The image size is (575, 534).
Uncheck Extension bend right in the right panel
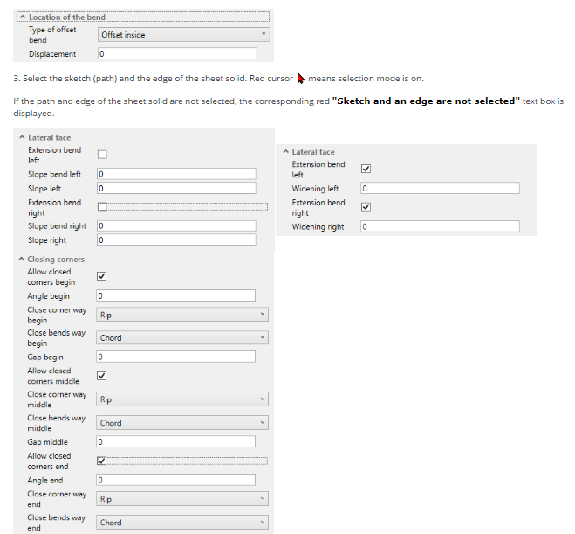point(366,207)
